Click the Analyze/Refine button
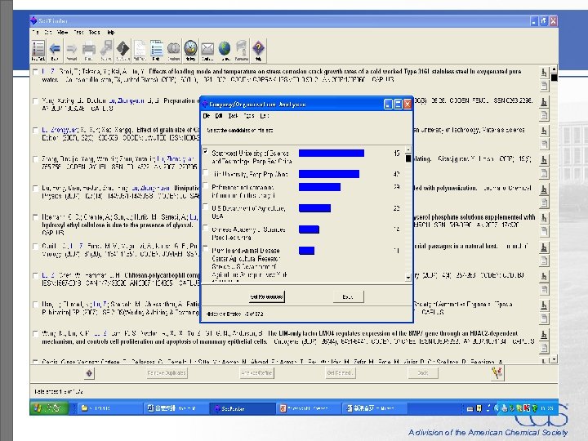Screen dimensions: 588x441 (x=257, y=372)
